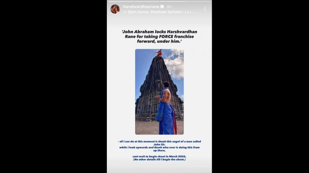The width and height of the screenshot is (309, 173).
Task: Click the 'thank this angel of a man' caption
Action: 159,143
